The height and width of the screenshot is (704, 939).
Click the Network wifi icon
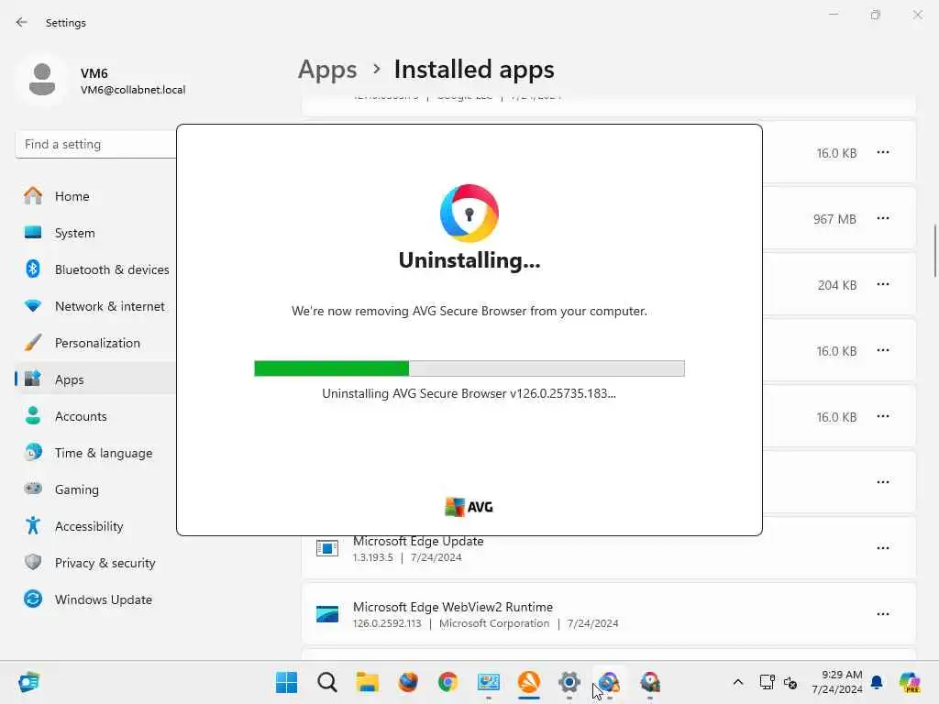click(33, 305)
